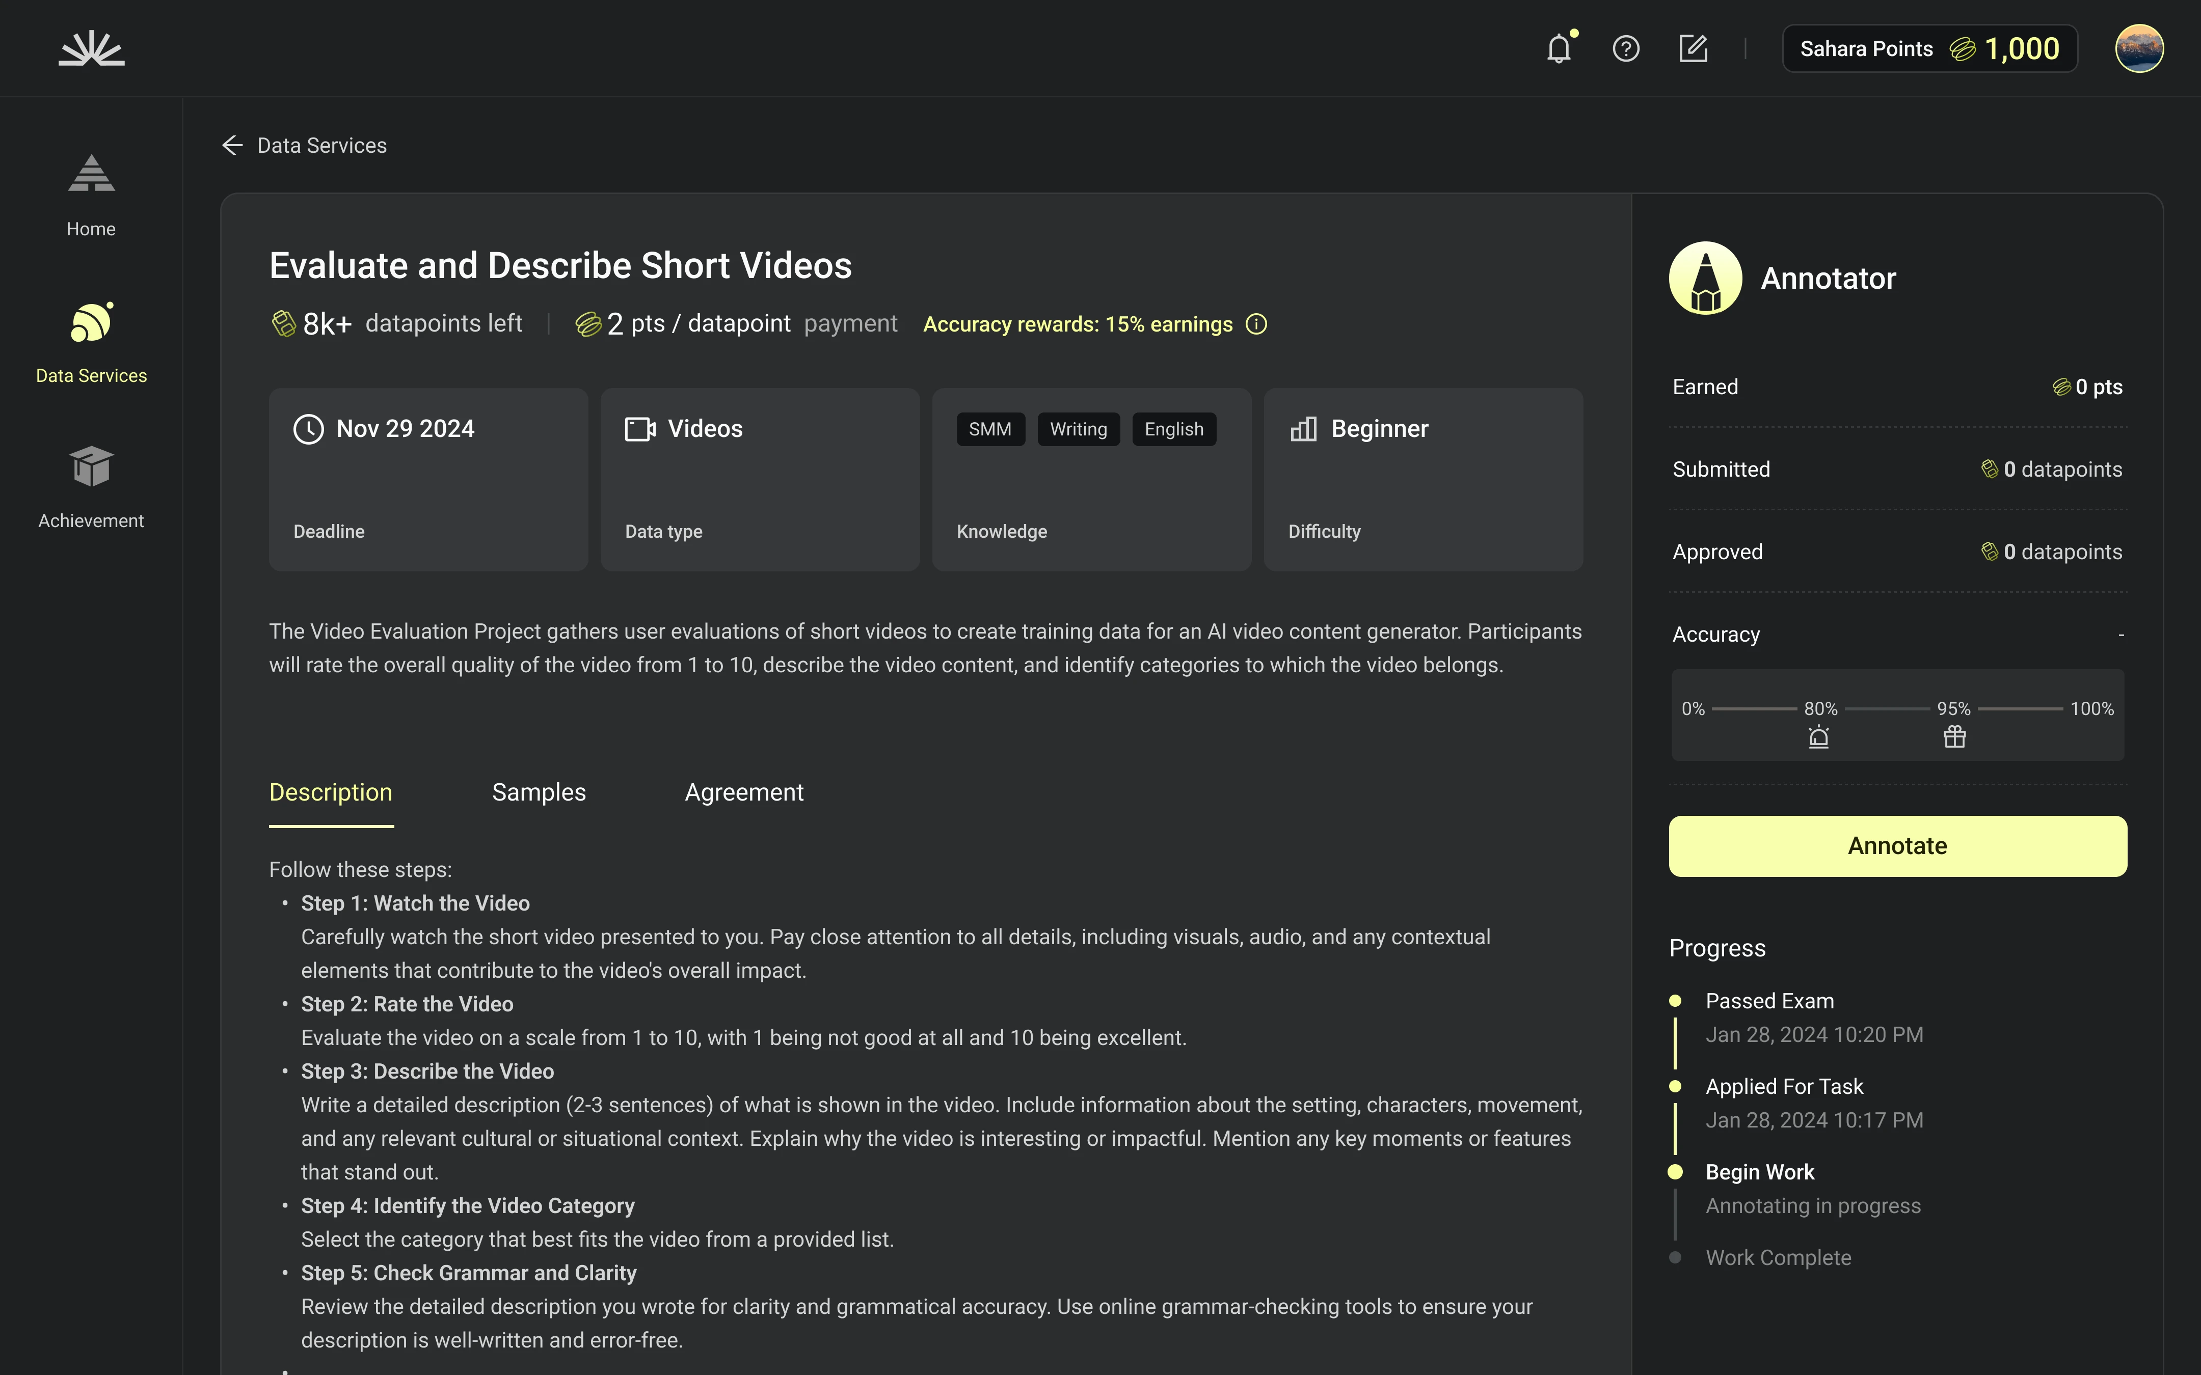The image size is (2201, 1375).
Task: Click the Writing knowledge tag
Action: pyautogui.click(x=1078, y=429)
